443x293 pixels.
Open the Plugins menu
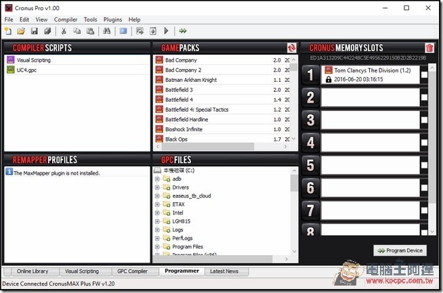(x=112, y=20)
